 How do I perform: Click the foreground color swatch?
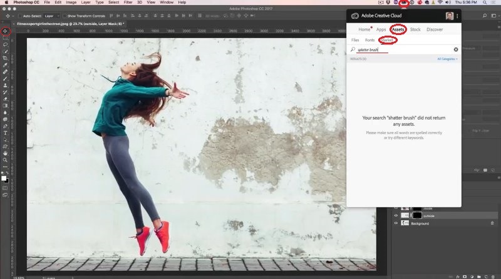pyautogui.click(x=4, y=178)
